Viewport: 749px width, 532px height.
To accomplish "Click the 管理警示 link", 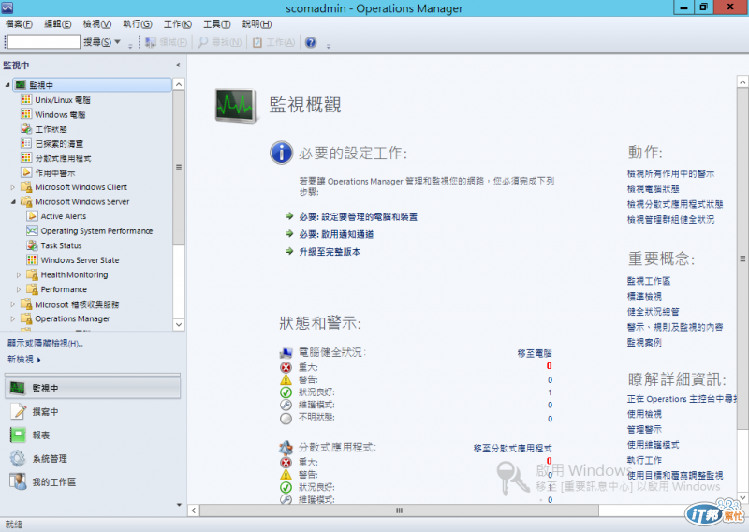I will [644, 429].
